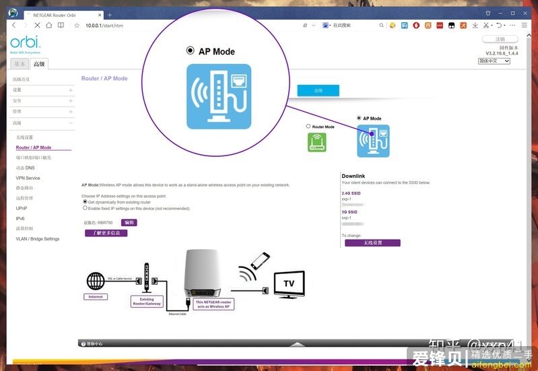This screenshot has height=371, width=538.
Task: Select the Router Mode radio button
Action: click(308, 127)
